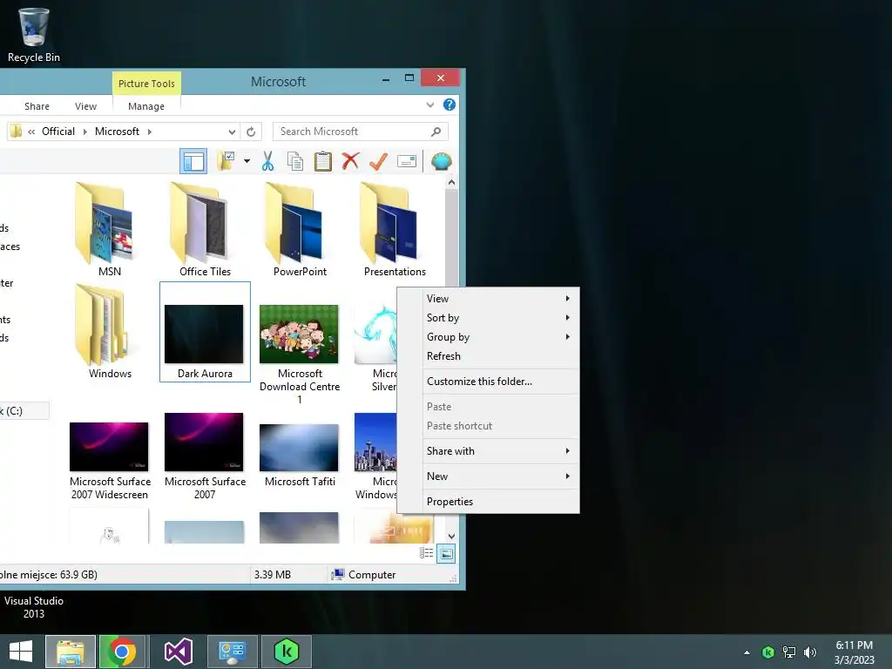Open the address bar history dropdown

232,132
